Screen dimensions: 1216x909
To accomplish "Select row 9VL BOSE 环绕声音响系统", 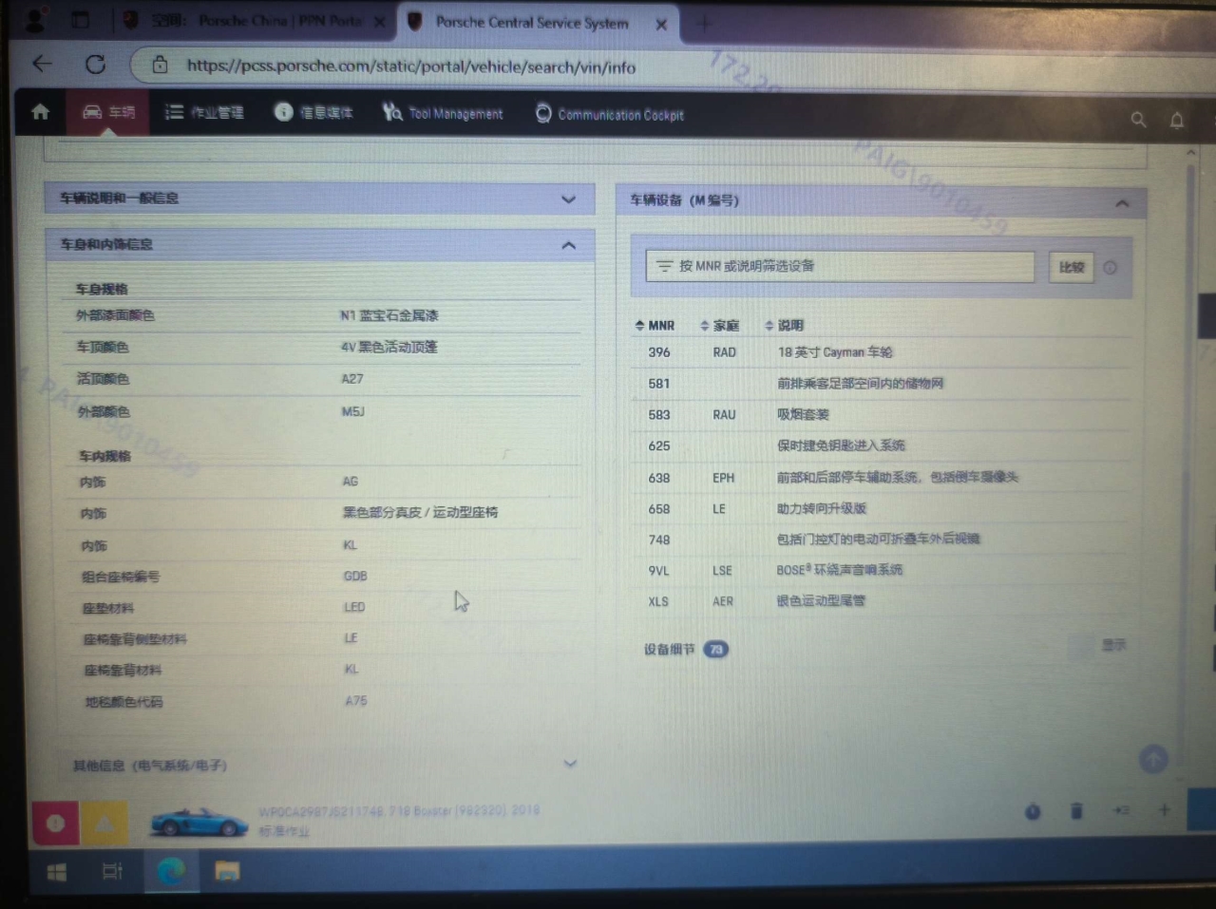I will click(x=883, y=571).
